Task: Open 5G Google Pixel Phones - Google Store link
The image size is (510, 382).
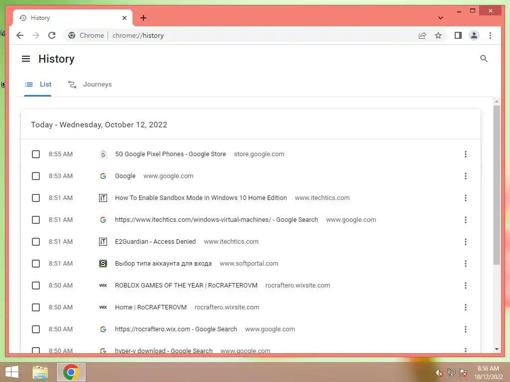Action: click(170, 154)
